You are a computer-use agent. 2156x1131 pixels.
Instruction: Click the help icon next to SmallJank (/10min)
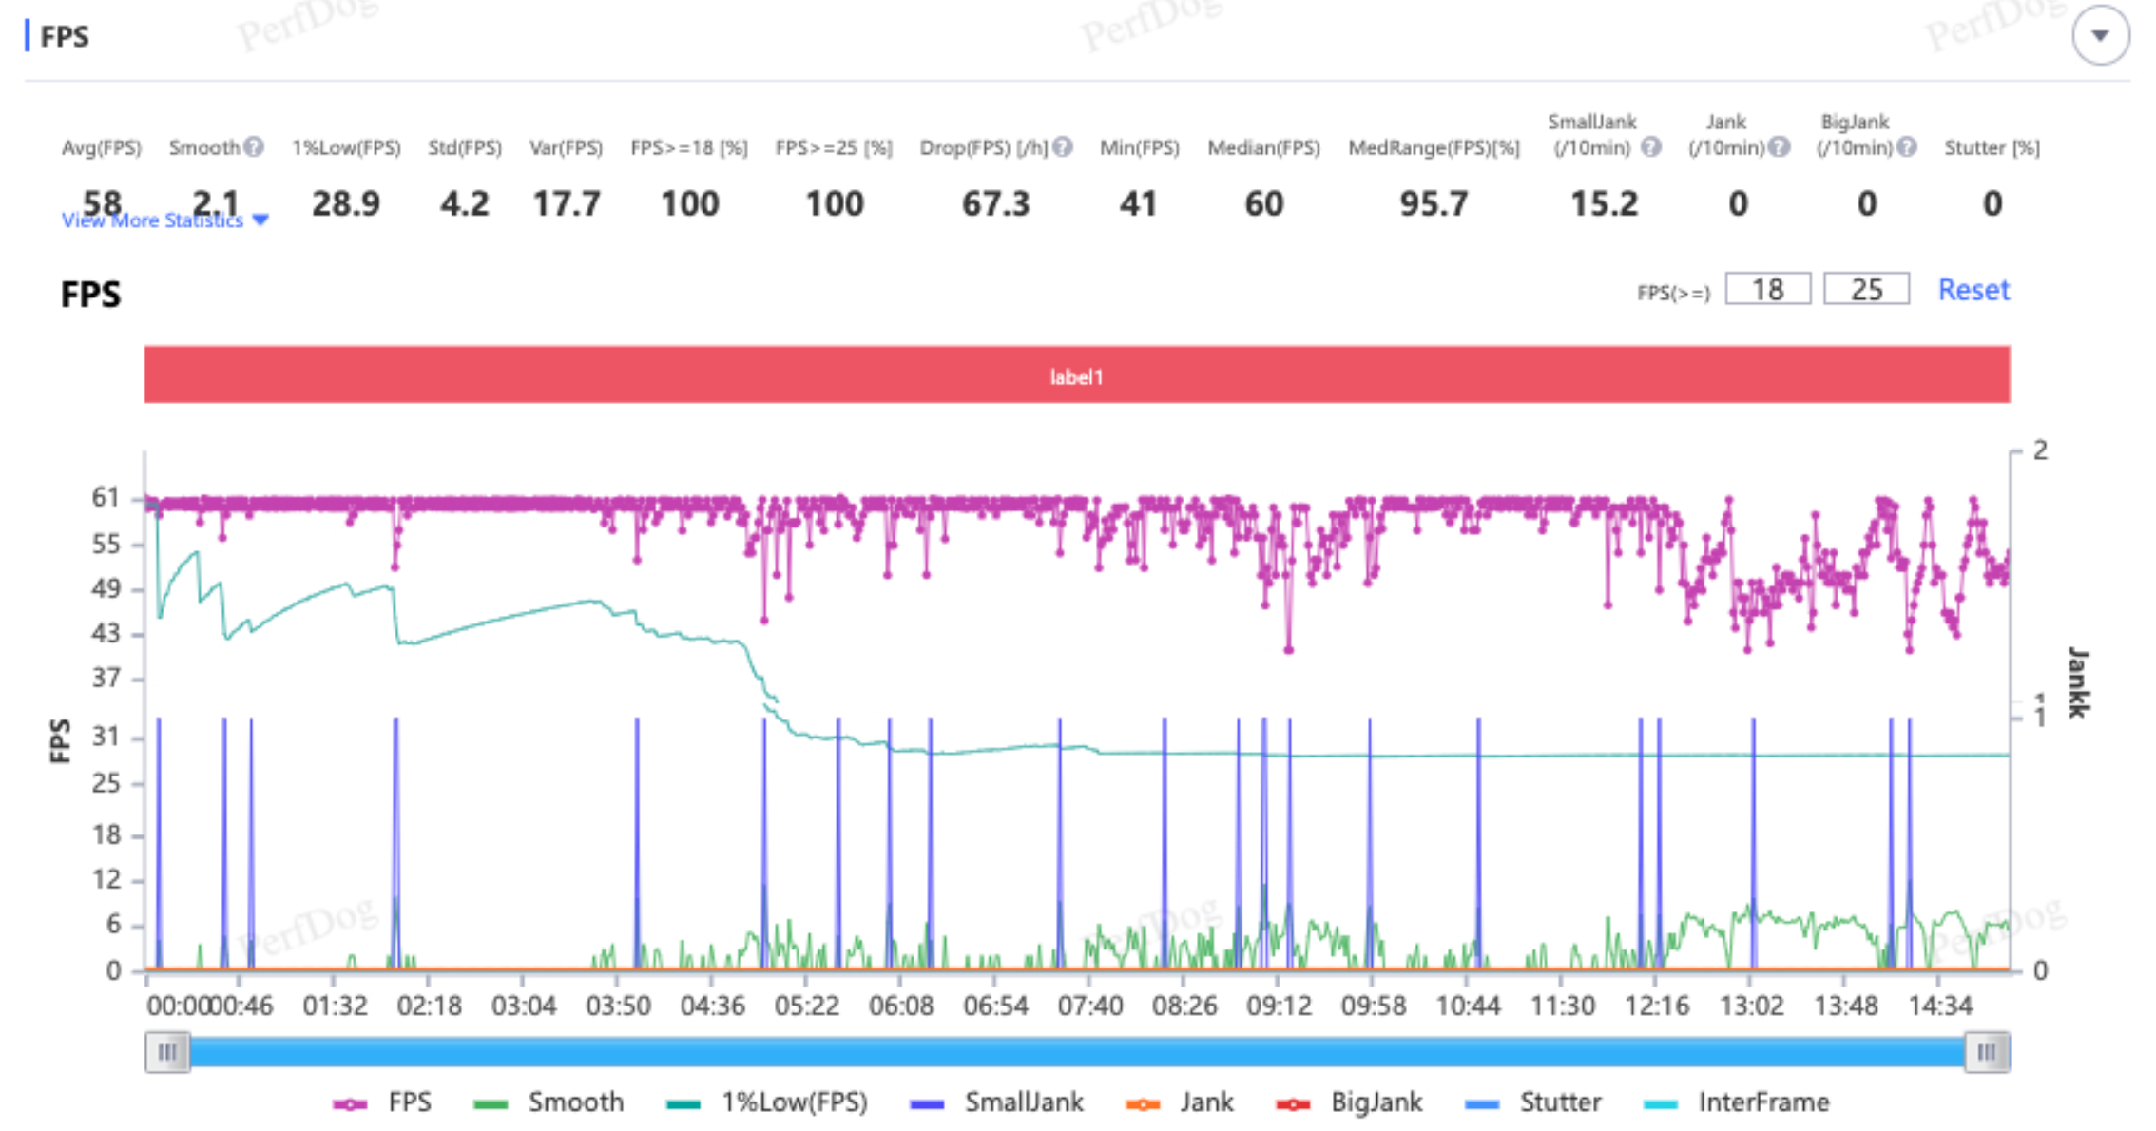point(1651,147)
